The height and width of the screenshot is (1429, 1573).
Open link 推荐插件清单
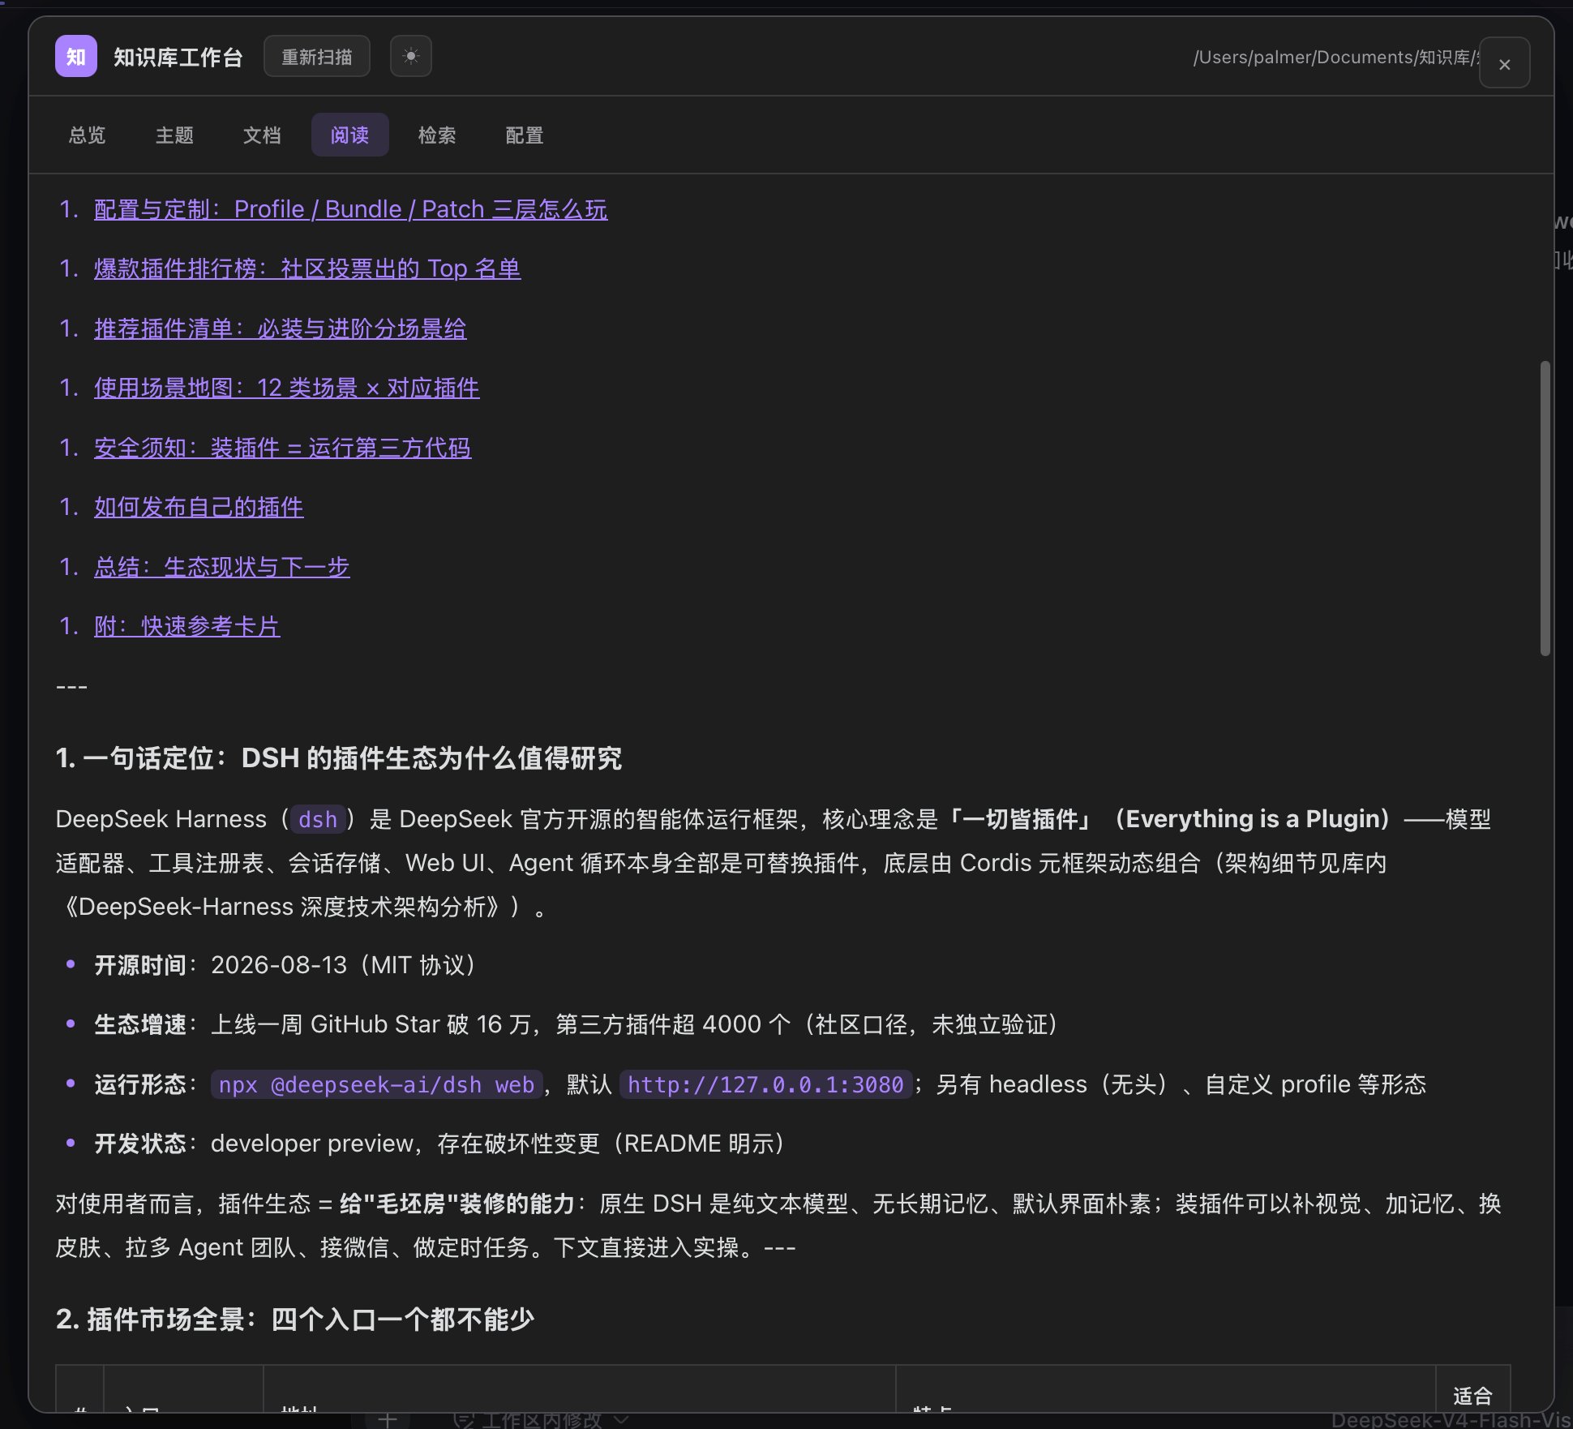(280, 328)
